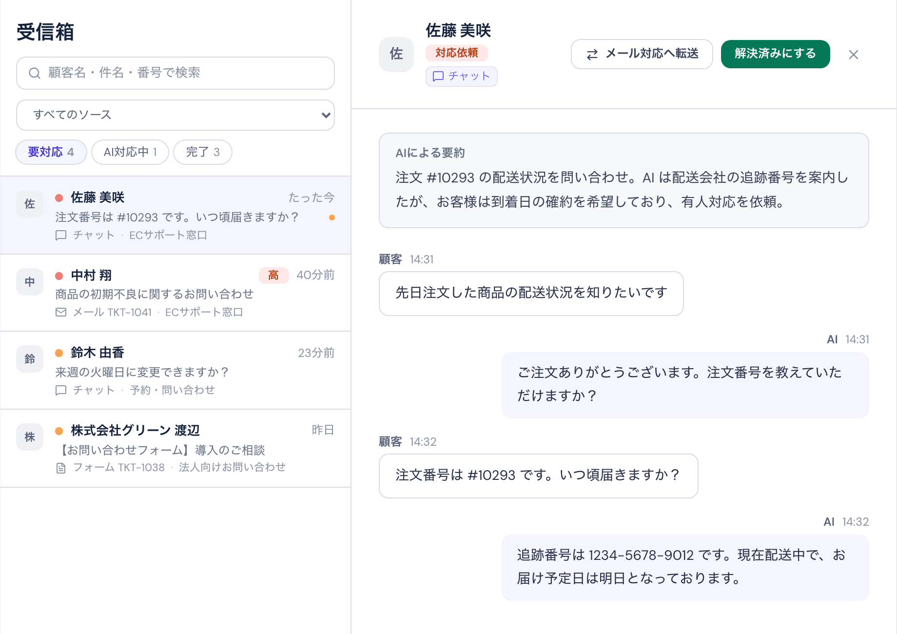This screenshot has width=897, height=634.
Task: Click the chat bubble icon in header チャット tag
Action: pos(438,77)
